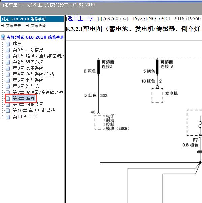Click page icon beside 第4章 传动系统

point(8,74)
